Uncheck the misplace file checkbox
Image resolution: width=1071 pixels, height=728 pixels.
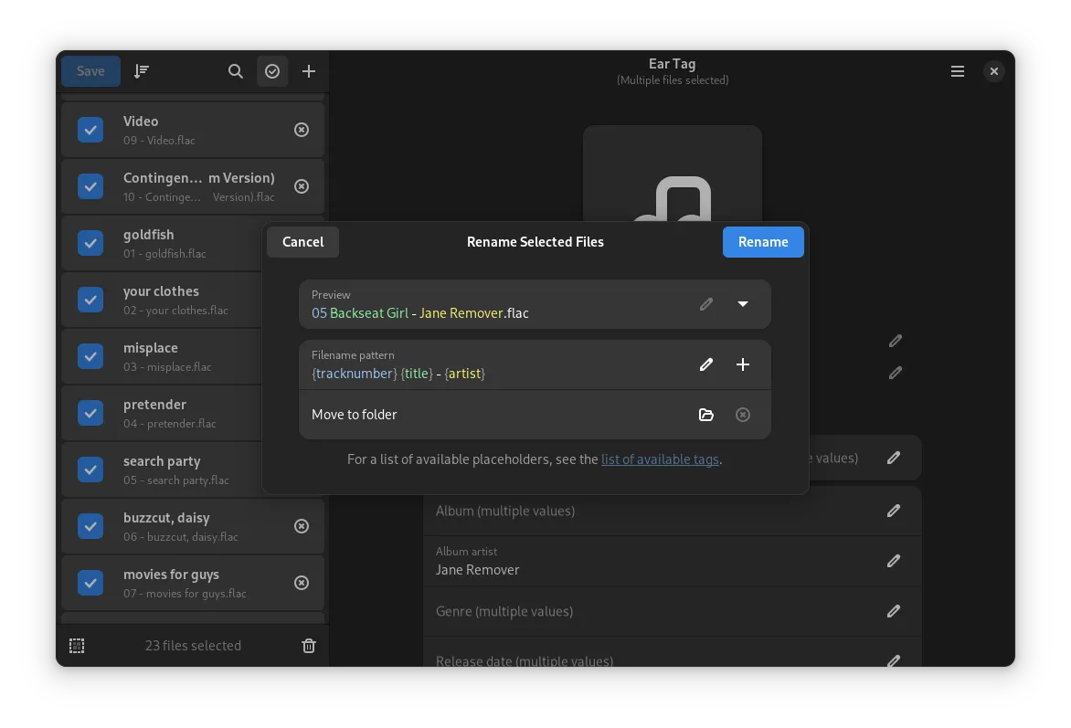pyautogui.click(x=90, y=356)
